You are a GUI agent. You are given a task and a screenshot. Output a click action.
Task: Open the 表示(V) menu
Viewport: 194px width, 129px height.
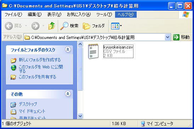pyautogui.click(x=54, y=15)
